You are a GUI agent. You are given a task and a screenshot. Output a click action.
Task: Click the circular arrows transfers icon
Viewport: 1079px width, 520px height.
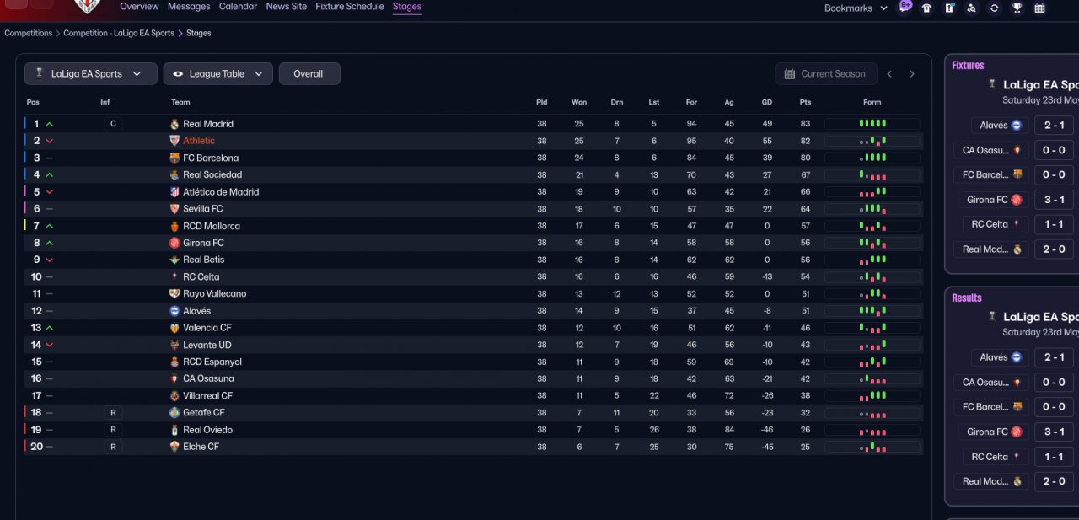coord(995,8)
